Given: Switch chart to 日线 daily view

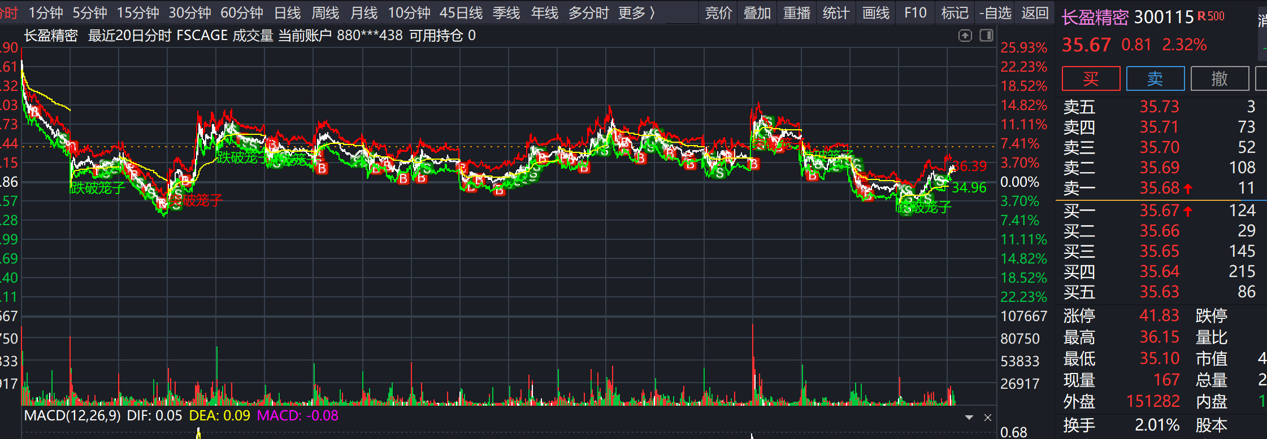Looking at the screenshot, I should pyautogui.click(x=288, y=12).
